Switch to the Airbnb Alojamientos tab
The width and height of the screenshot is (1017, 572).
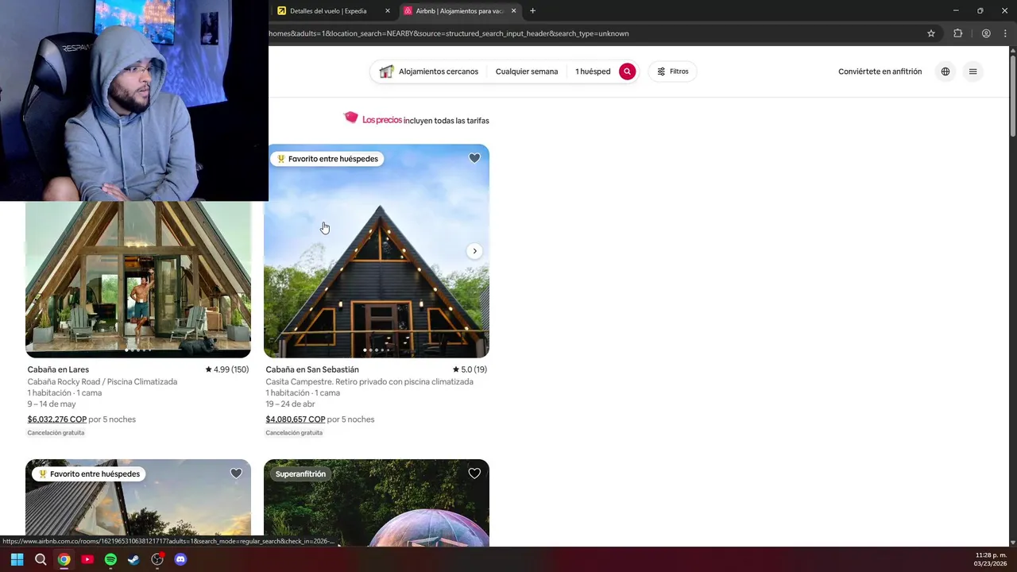click(459, 11)
